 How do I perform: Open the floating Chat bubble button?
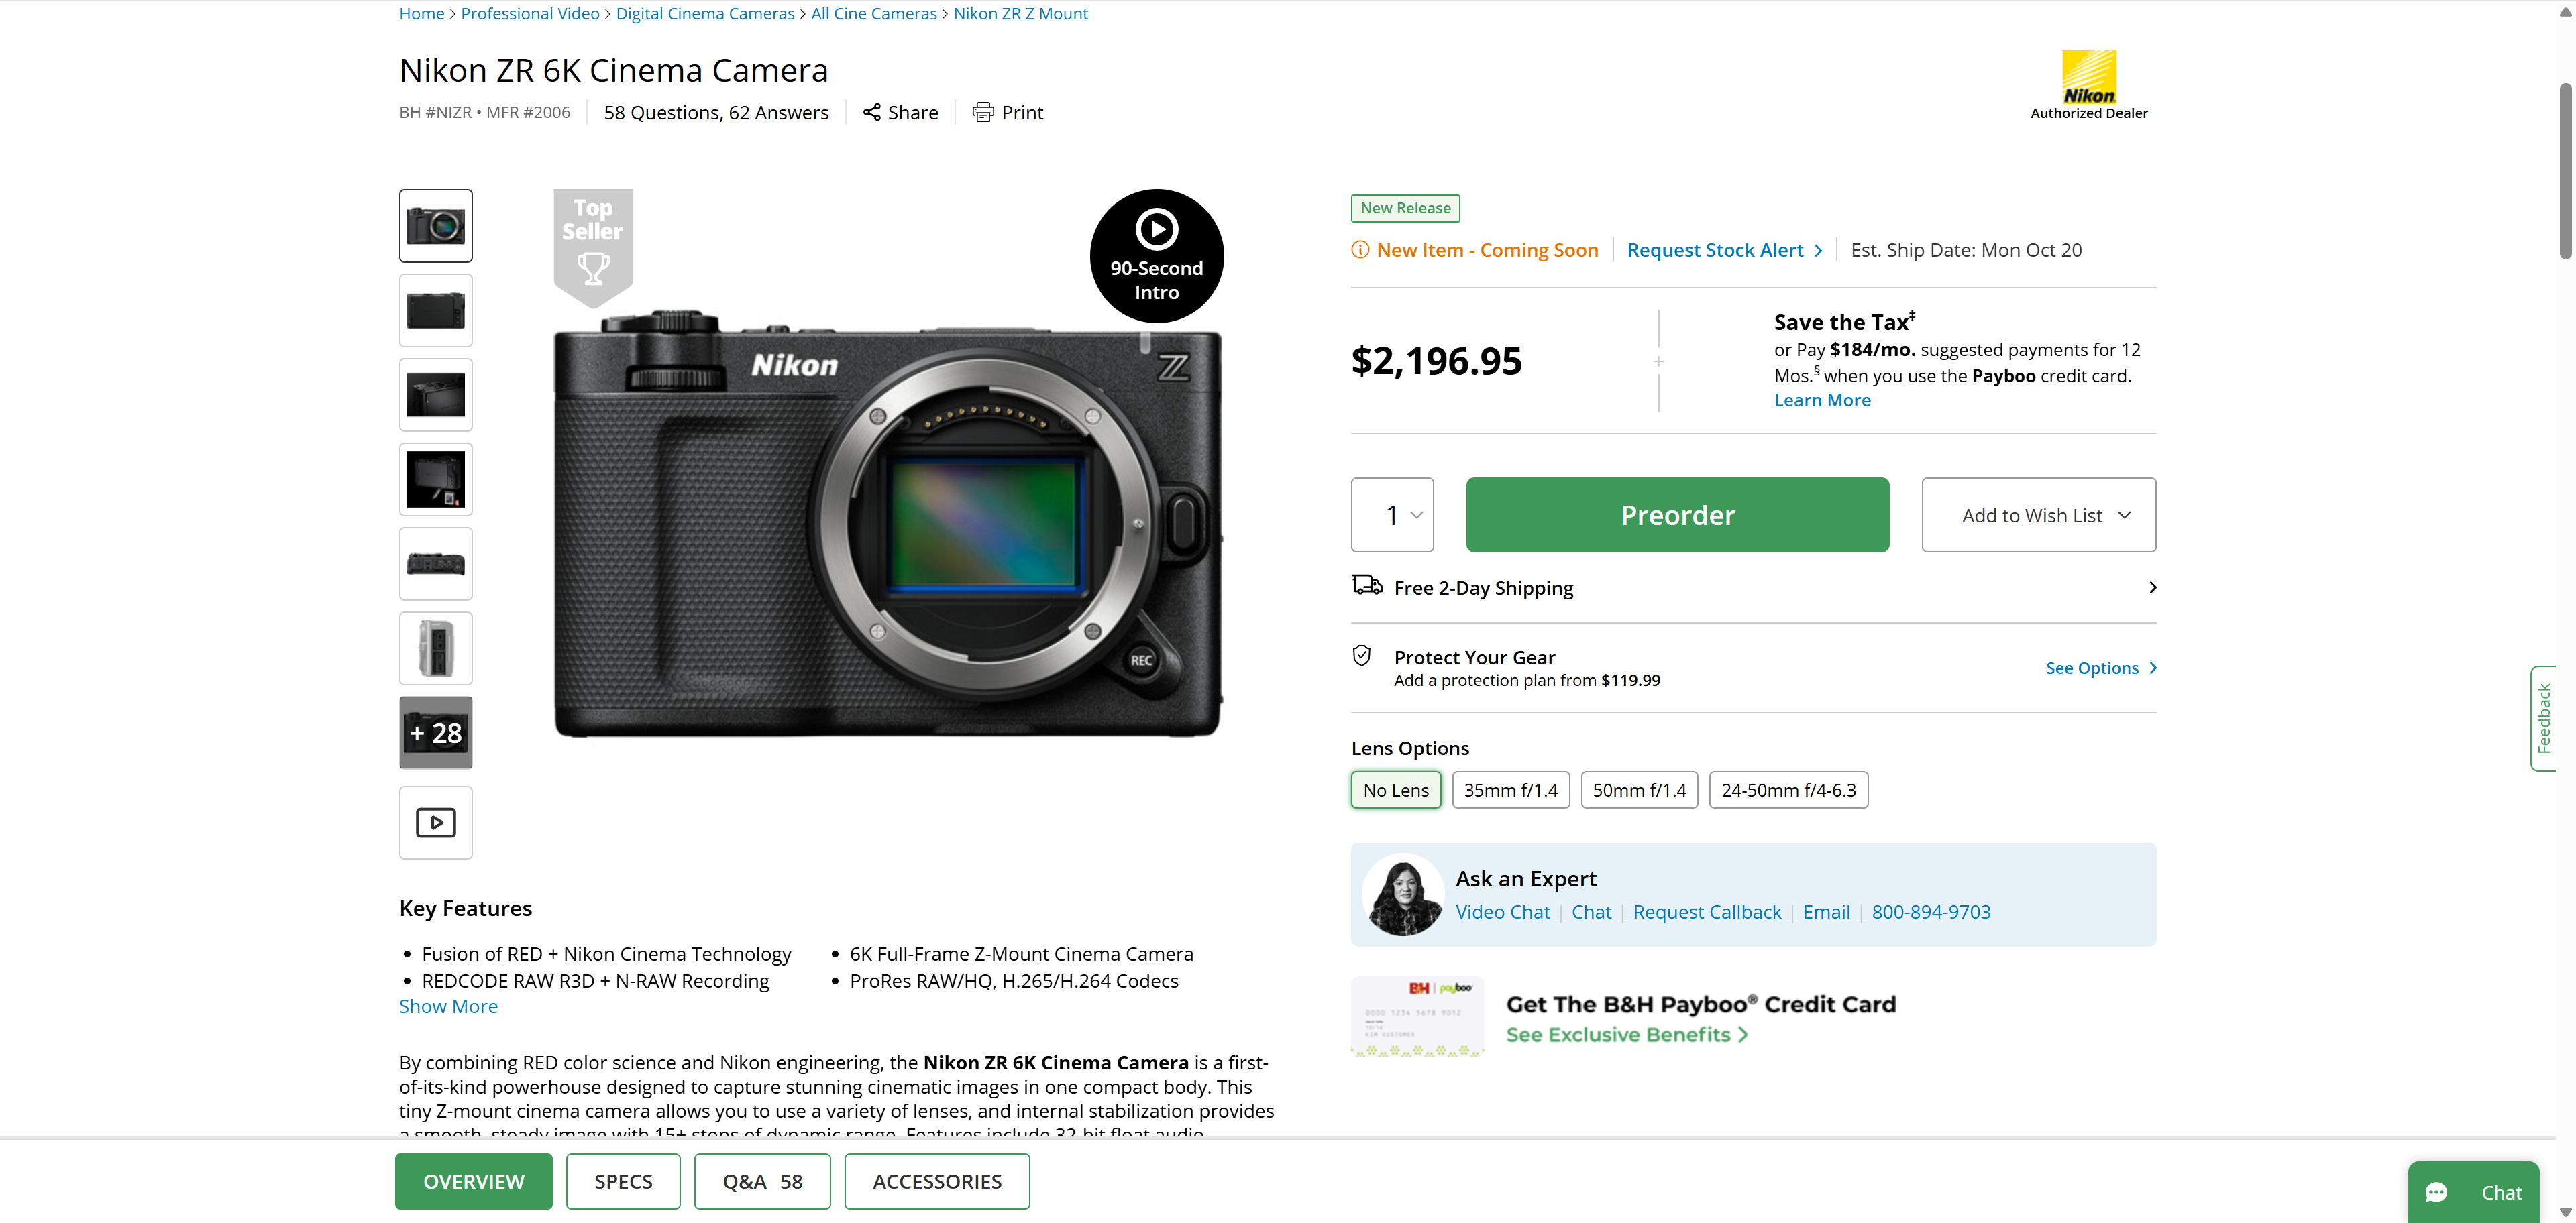tap(2472, 1192)
